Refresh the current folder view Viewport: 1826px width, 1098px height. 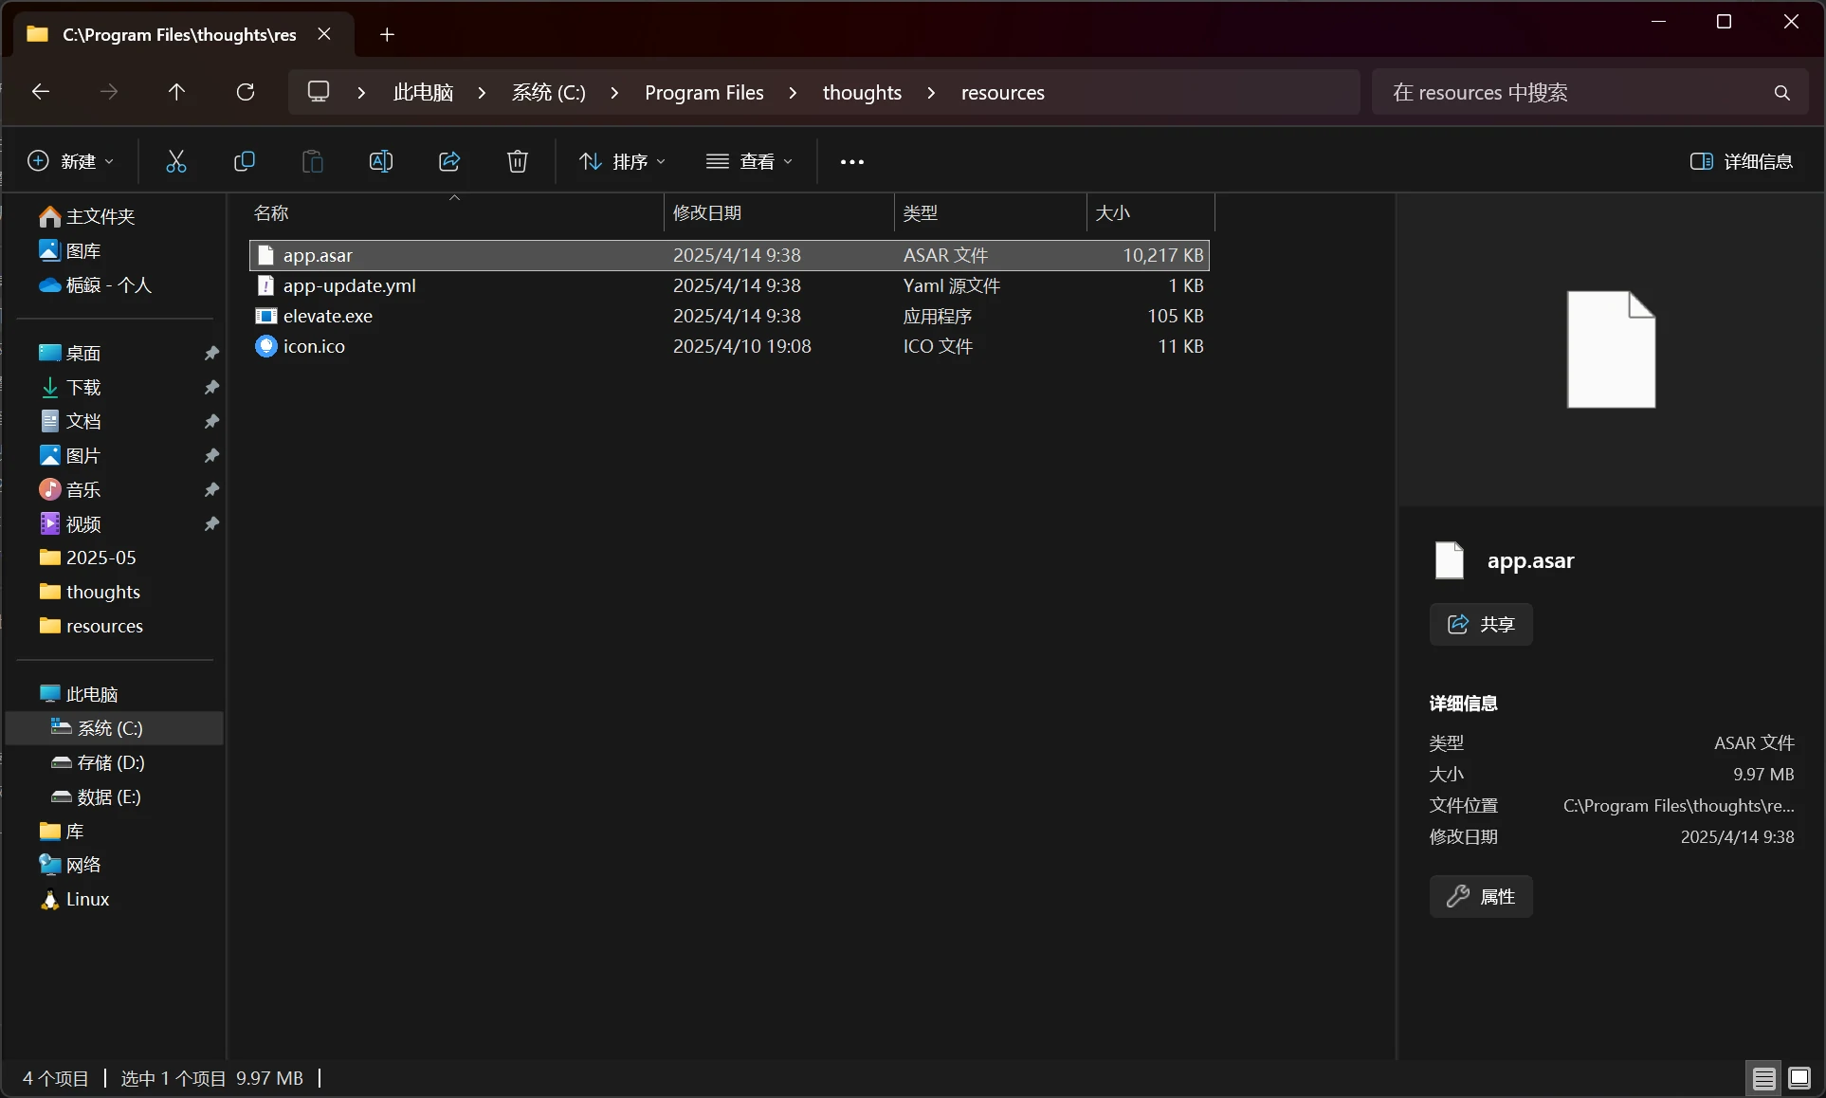click(246, 92)
